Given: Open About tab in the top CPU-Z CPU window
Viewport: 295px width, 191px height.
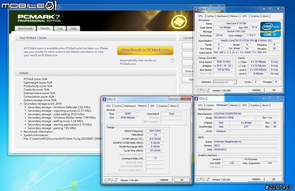Looking at the screenshot, I should pyautogui.click(x=265, y=16).
